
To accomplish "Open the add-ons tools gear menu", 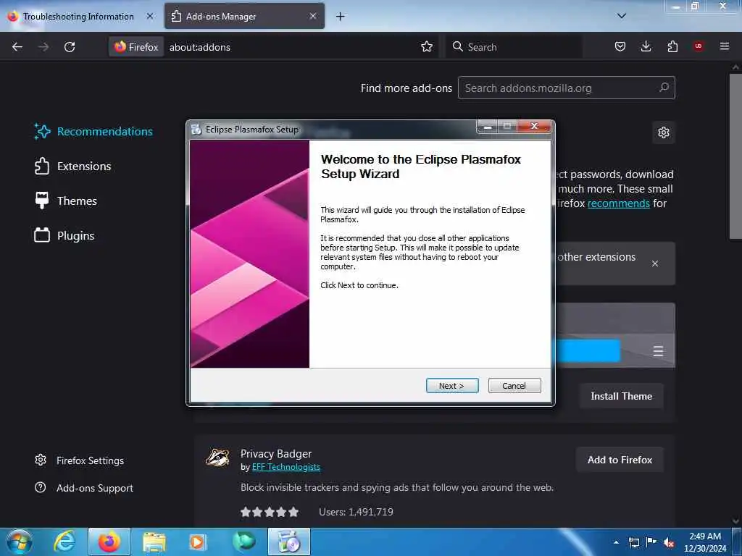I will point(664,132).
